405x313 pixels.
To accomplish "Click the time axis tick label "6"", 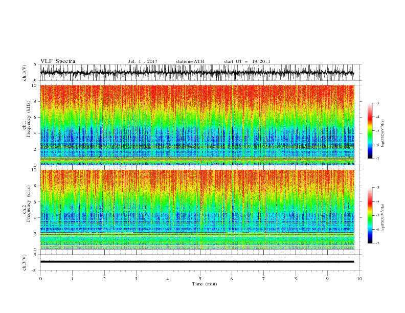I will coord(232,279).
